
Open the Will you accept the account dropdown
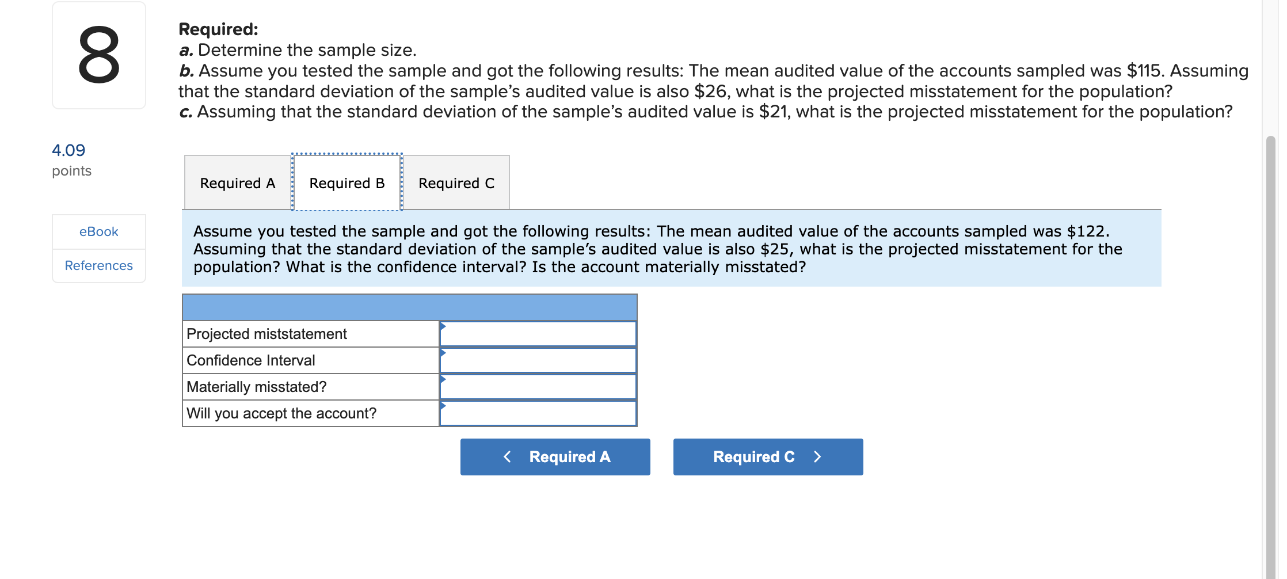pos(442,406)
